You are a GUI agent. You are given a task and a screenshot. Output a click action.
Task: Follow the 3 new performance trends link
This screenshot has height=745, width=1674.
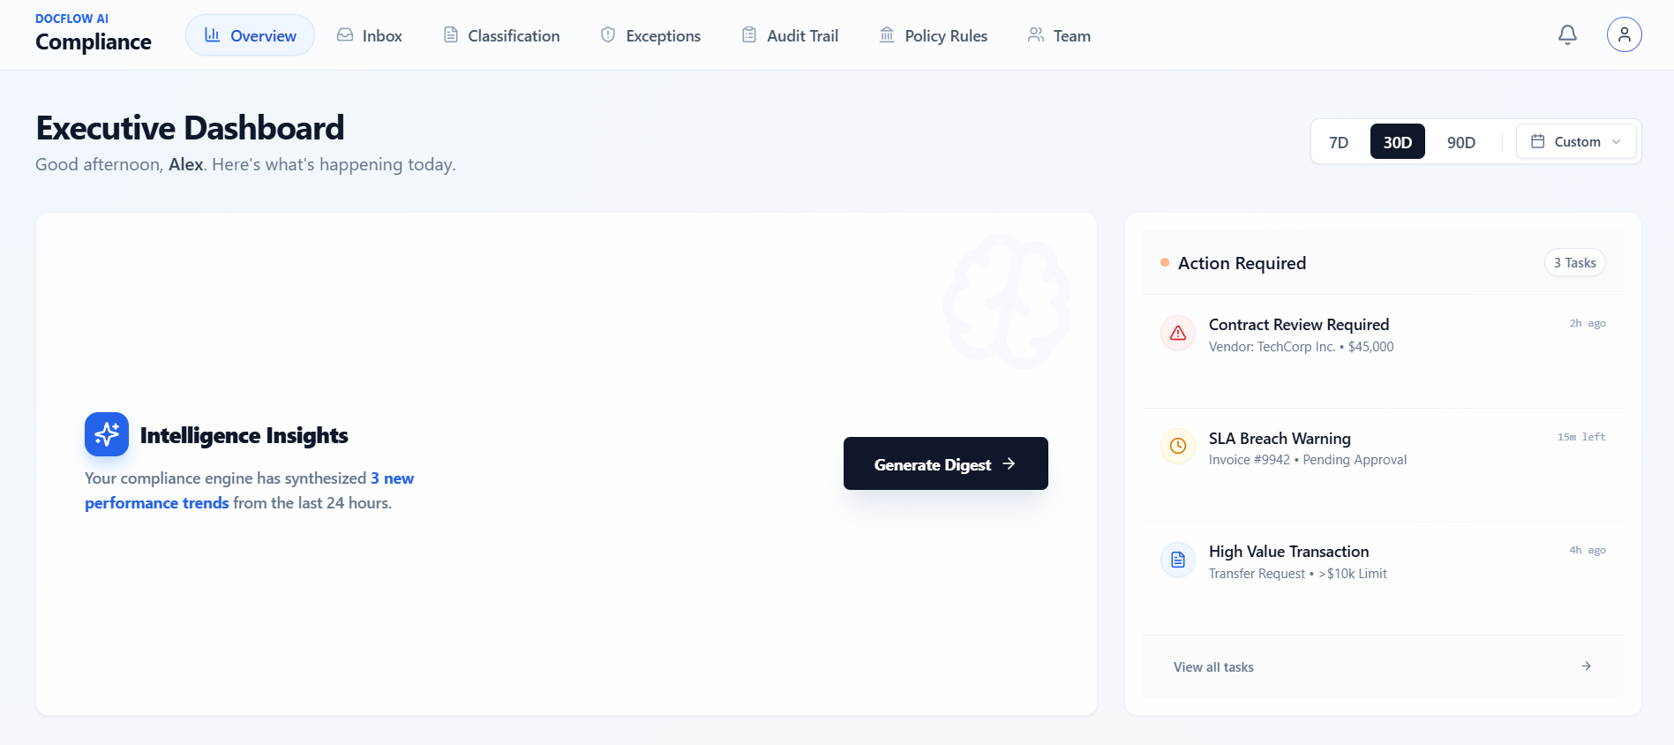(250, 490)
